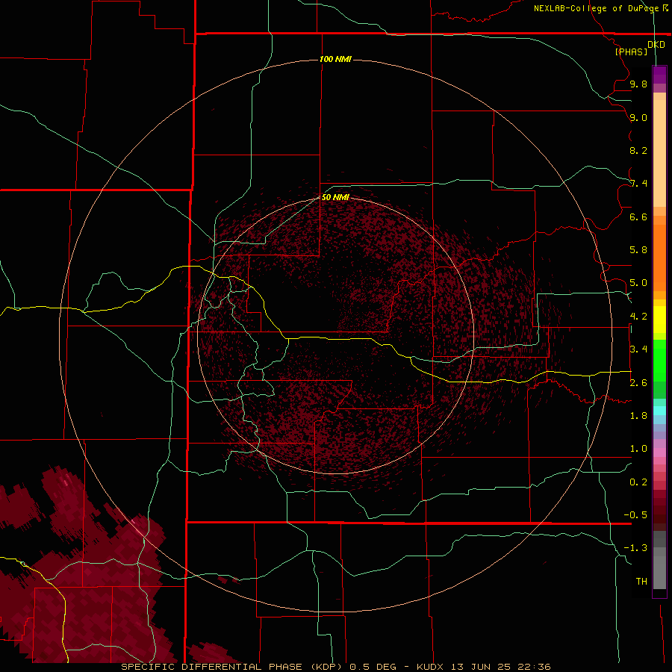Click the KUDX radar station identifier
Viewport: 672px width, 672px height.
(x=431, y=667)
